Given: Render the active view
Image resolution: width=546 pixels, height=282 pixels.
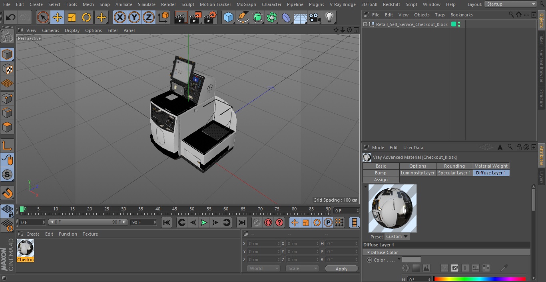Looking at the screenshot, I should click(x=181, y=17).
